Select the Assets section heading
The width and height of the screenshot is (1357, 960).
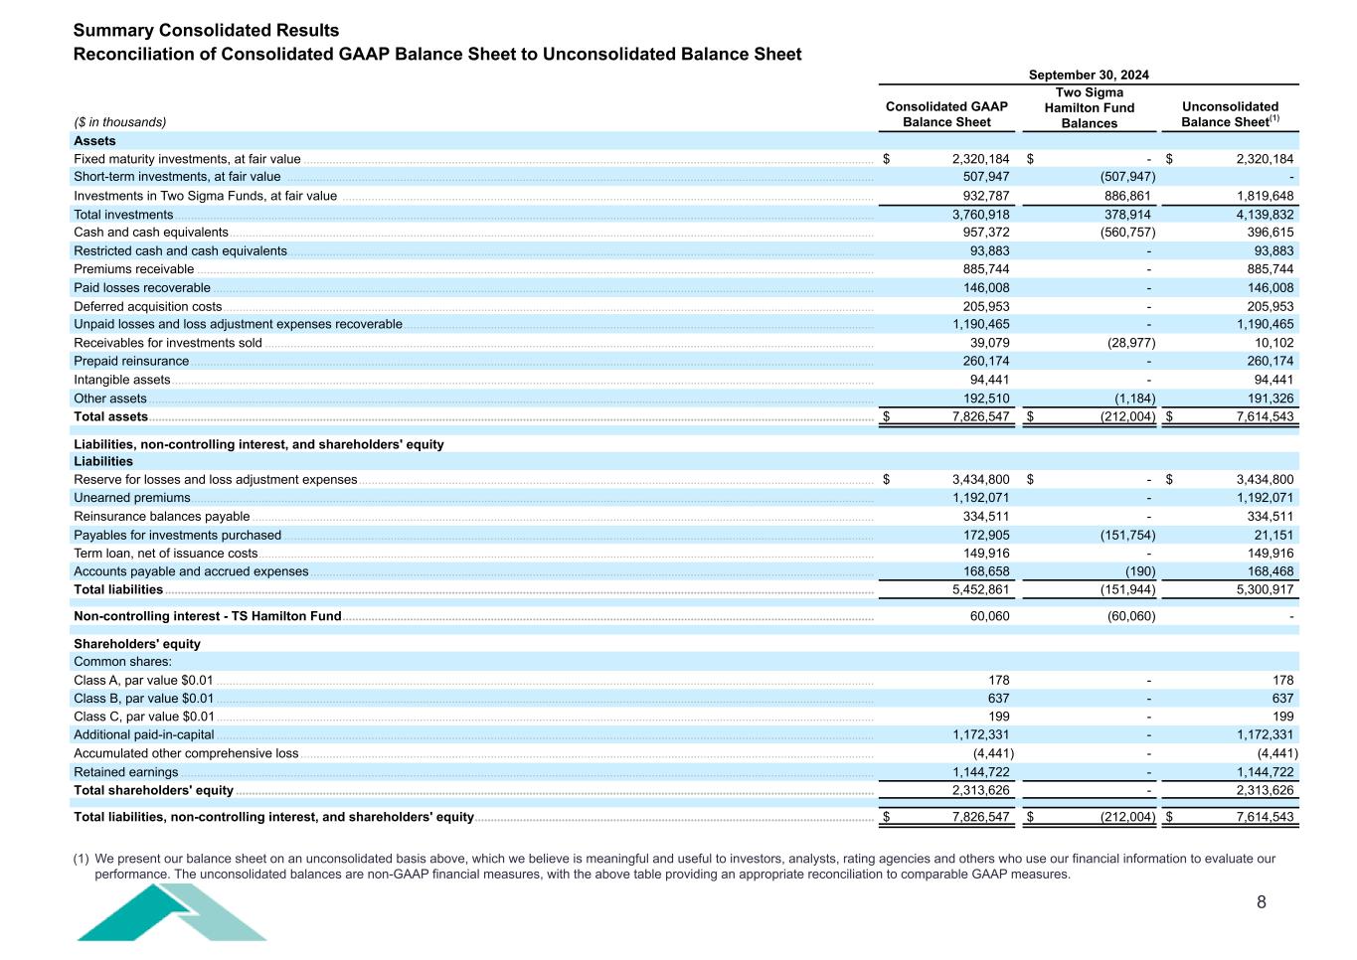pyautogui.click(x=94, y=141)
